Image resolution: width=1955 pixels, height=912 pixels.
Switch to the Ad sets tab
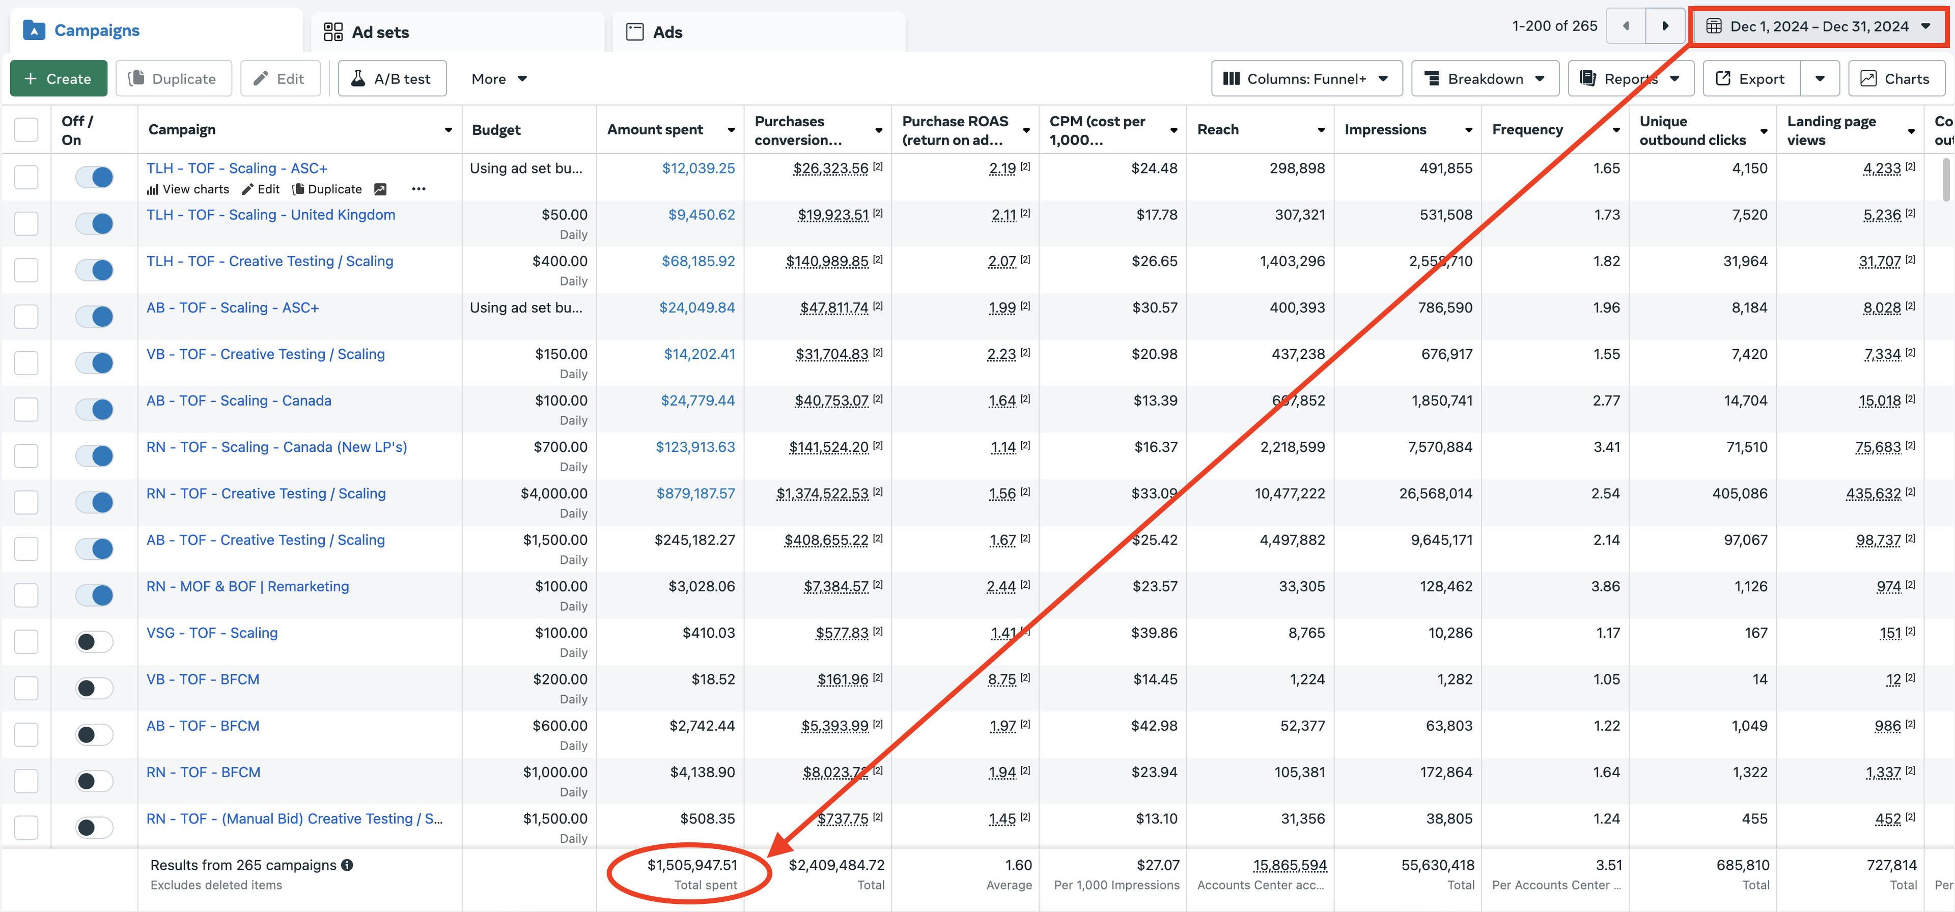click(379, 32)
